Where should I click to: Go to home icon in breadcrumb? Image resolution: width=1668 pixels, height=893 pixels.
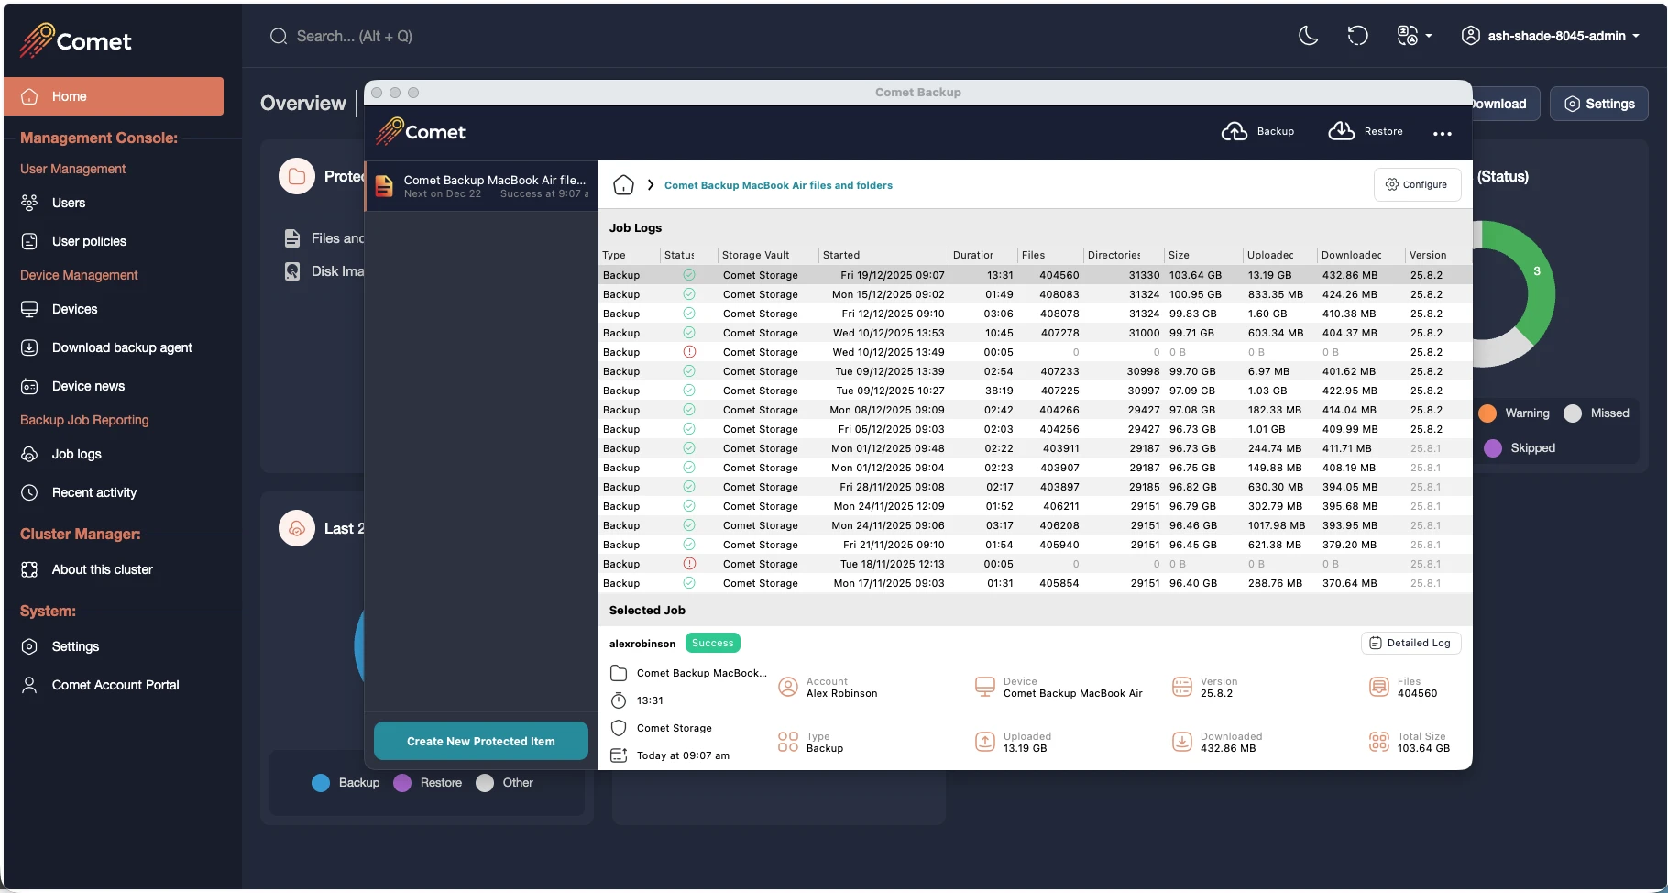[623, 185]
